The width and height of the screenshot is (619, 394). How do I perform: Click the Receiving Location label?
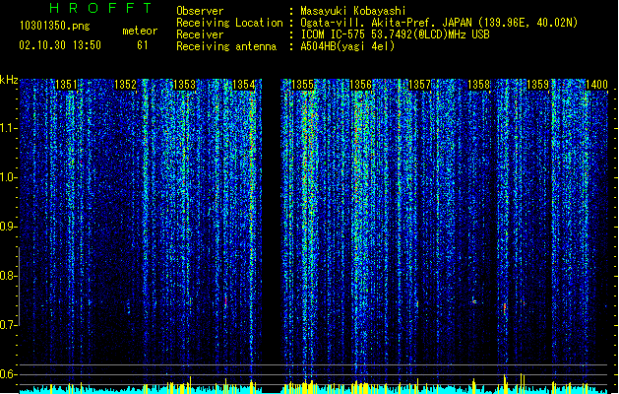229,23
